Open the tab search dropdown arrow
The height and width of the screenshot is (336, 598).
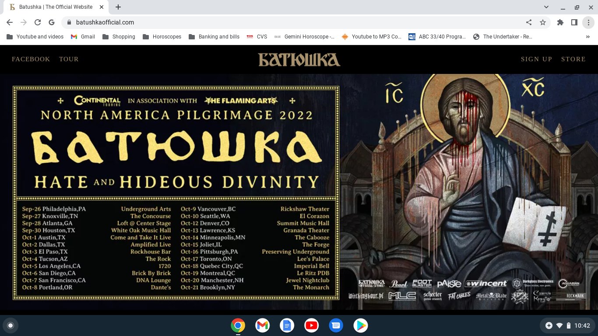[x=546, y=7]
